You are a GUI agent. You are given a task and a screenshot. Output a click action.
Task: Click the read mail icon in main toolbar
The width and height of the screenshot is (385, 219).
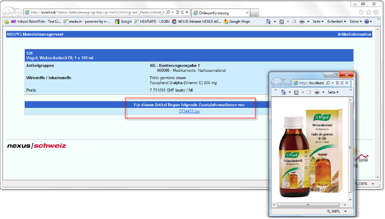point(293,21)
